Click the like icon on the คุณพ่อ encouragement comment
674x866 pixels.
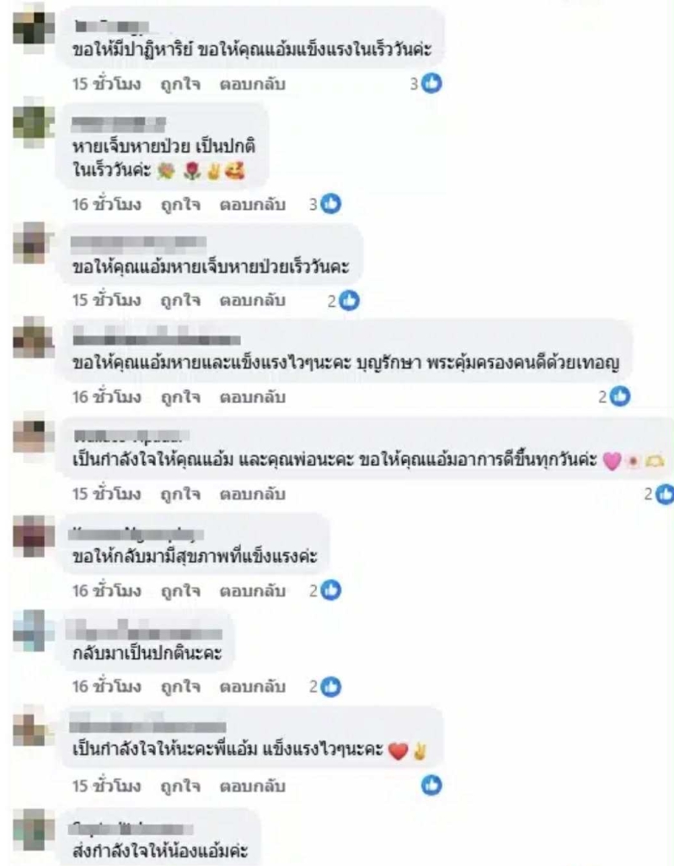664,494
